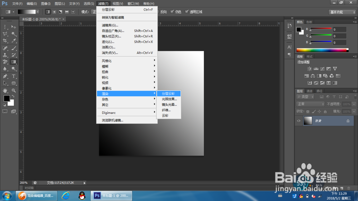Open the gradient picker dropdown arrow
Image resolution: width=358 pixels, height=201 pixels.
pyautogui.click(x=38, y=12)
